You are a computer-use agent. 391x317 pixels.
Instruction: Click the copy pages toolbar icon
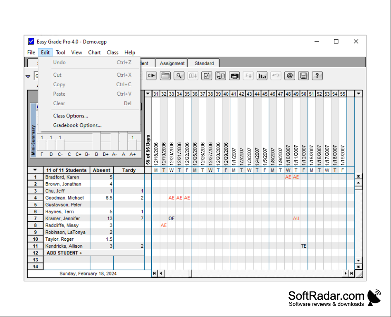point(221,75)
